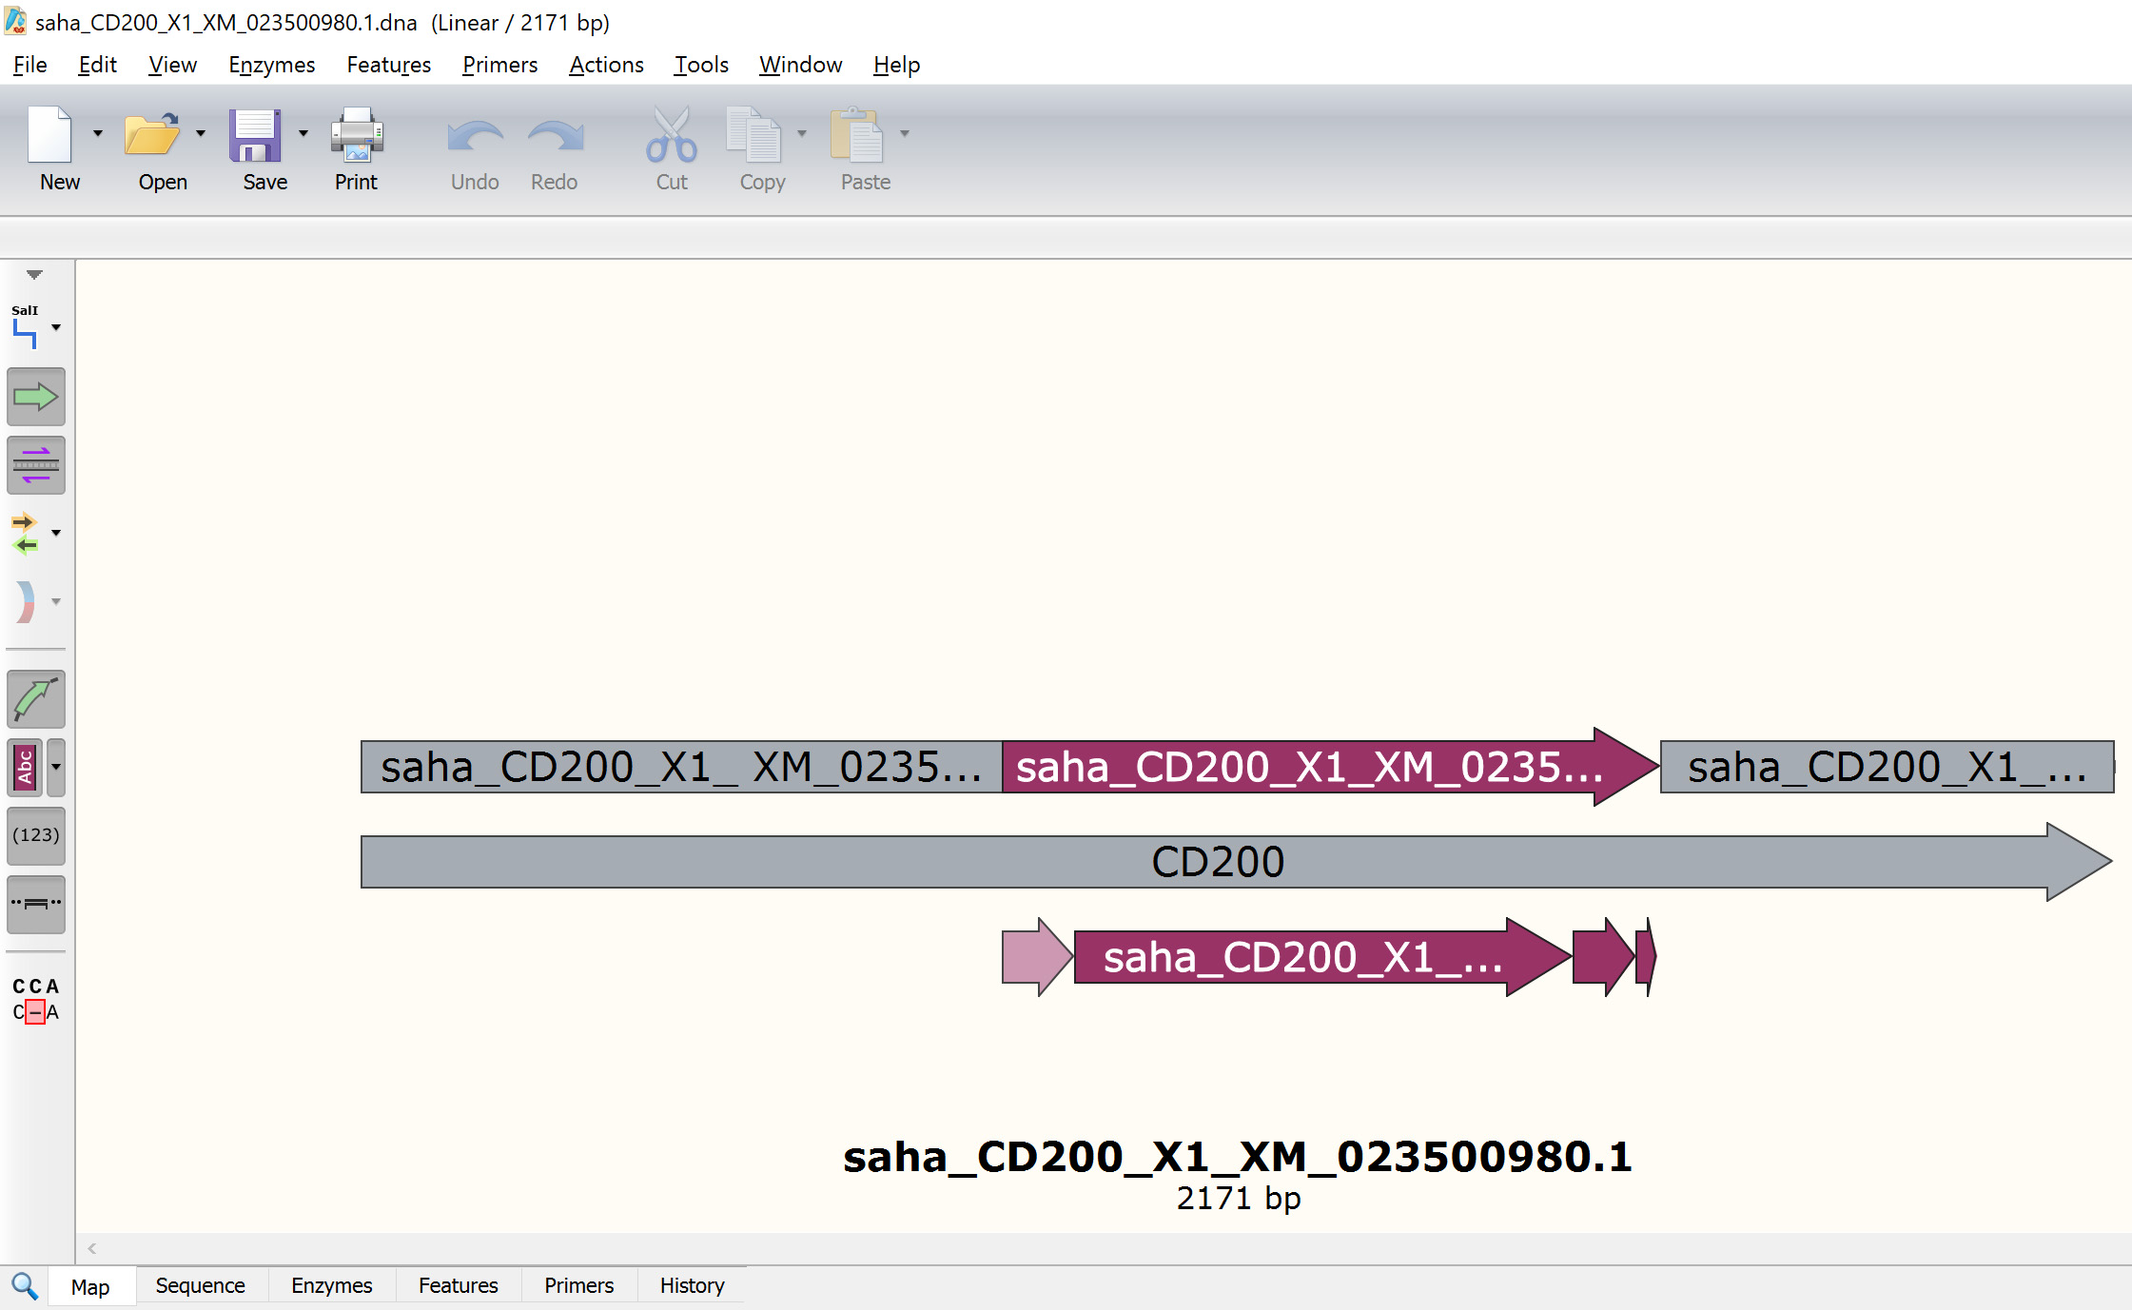Click the magnifier search icon at bottom
Image resolution: width=2132 pixels, height=1310 pixels.
click(x=25, y=1286)
